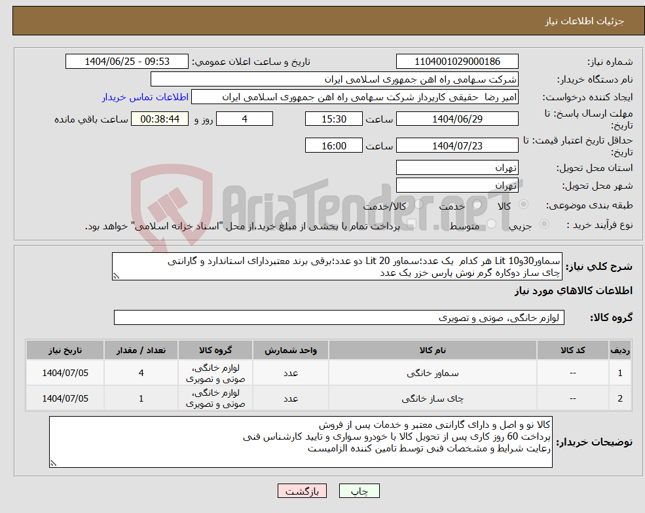Choose جزیی as the نوع فرآیند خرید

pyautogui.click(x=544, y=224)
